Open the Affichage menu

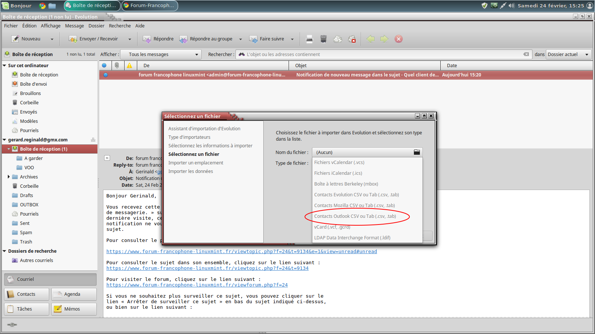pyautogui.click(x=51, y=26)
